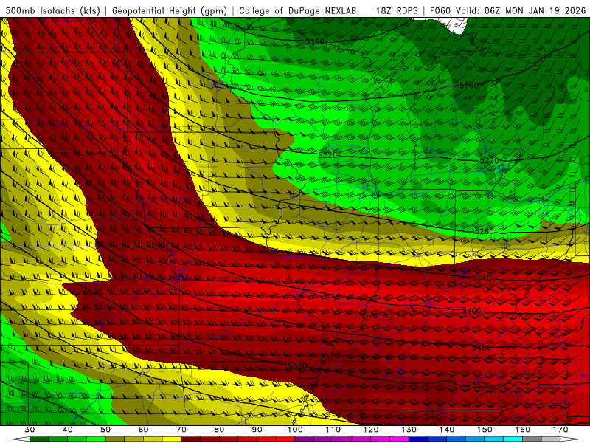Click the 5100 height contour label

click(x=315, y=41)
